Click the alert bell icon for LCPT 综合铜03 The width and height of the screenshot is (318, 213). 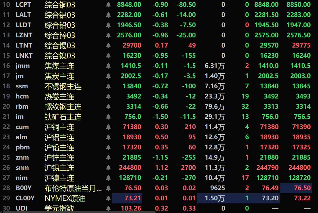pyautogui.click(x=108, y=5)
